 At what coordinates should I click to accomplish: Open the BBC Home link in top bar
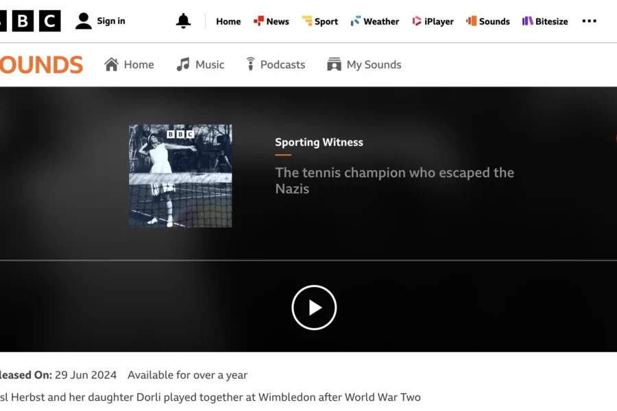pyautogui.click(x=228, y=21)
